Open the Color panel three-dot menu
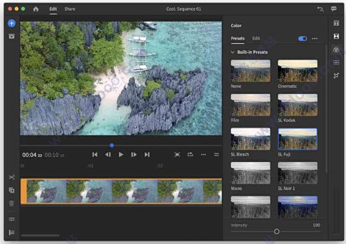 point(315,38)
